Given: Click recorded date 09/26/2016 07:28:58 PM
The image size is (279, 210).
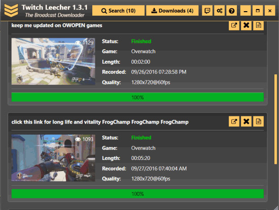Looking at the screenshot, I should click(x=159, y=72).
